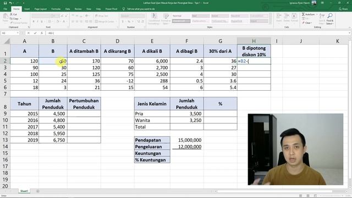Viewport: 352px width, 198px height.
Task: Click the horizontal scrollbar
Action: pyautogui.click(x=274, y=191)
